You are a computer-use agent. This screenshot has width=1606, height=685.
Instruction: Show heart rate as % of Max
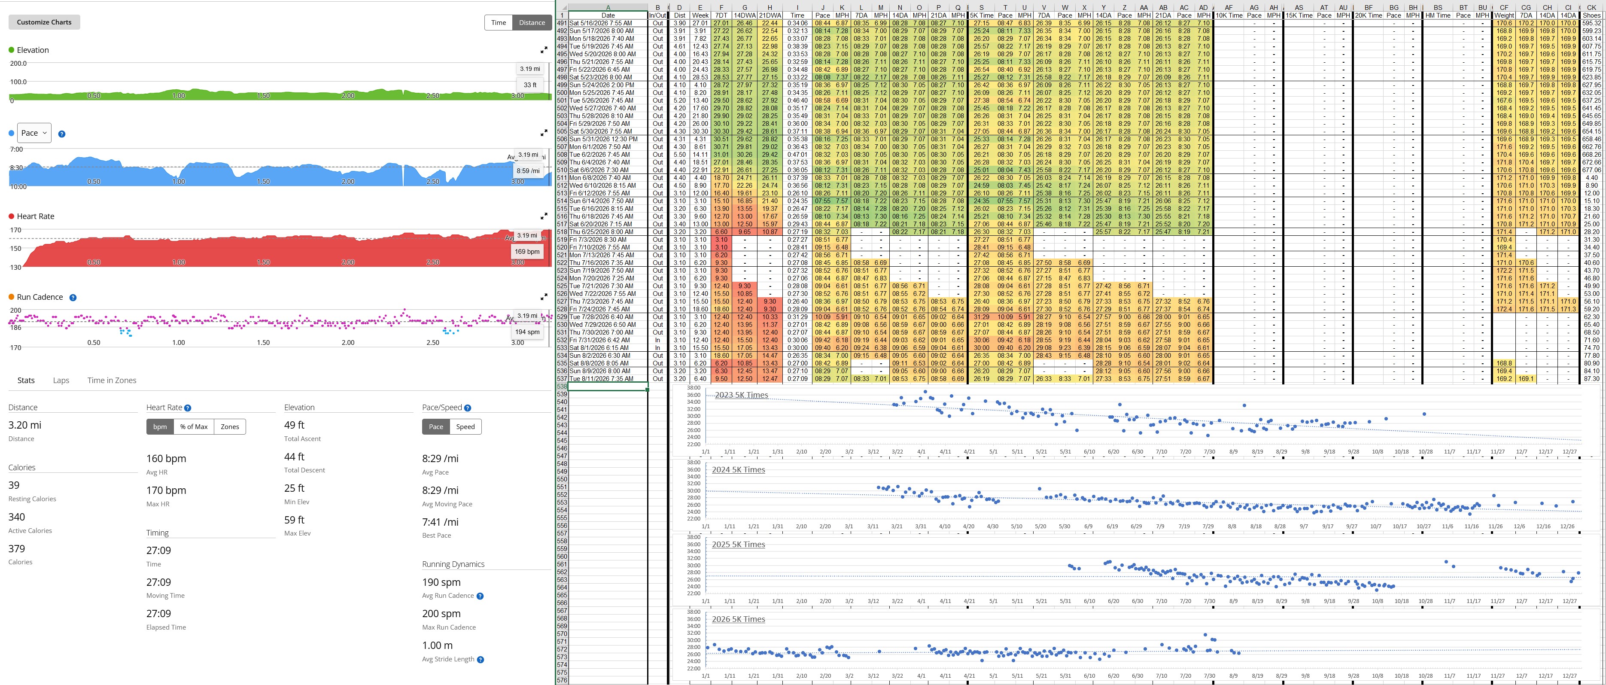click(194, 426)
